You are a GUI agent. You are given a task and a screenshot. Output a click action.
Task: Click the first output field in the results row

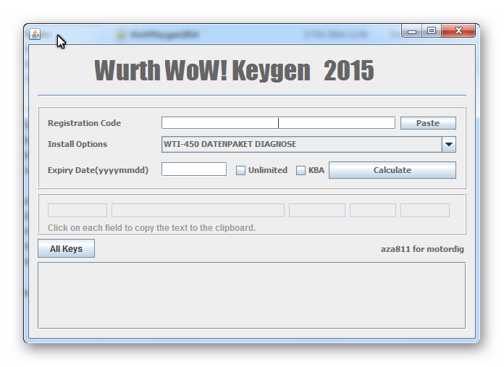click(77, 211)
